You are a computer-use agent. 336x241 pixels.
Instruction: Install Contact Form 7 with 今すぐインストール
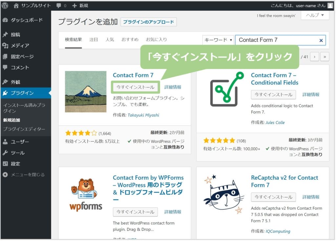[x=135, y=87]
